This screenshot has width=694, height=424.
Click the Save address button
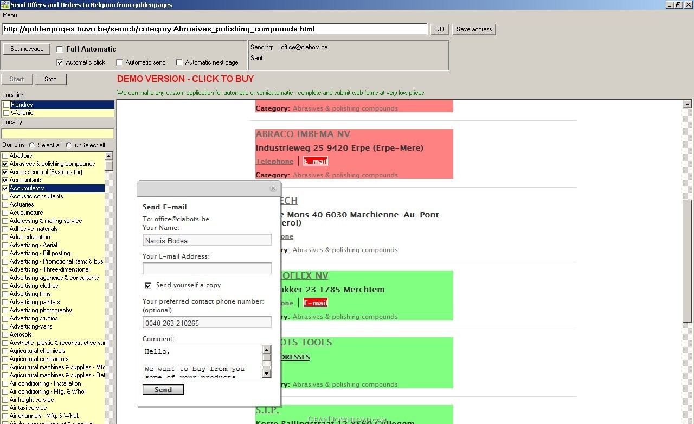(x=474, y=29)
